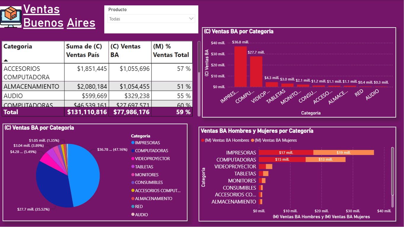Viewport: 404px width, 227px height.
Task: Sort by the Categoria column header
Action: coord(33,52)
